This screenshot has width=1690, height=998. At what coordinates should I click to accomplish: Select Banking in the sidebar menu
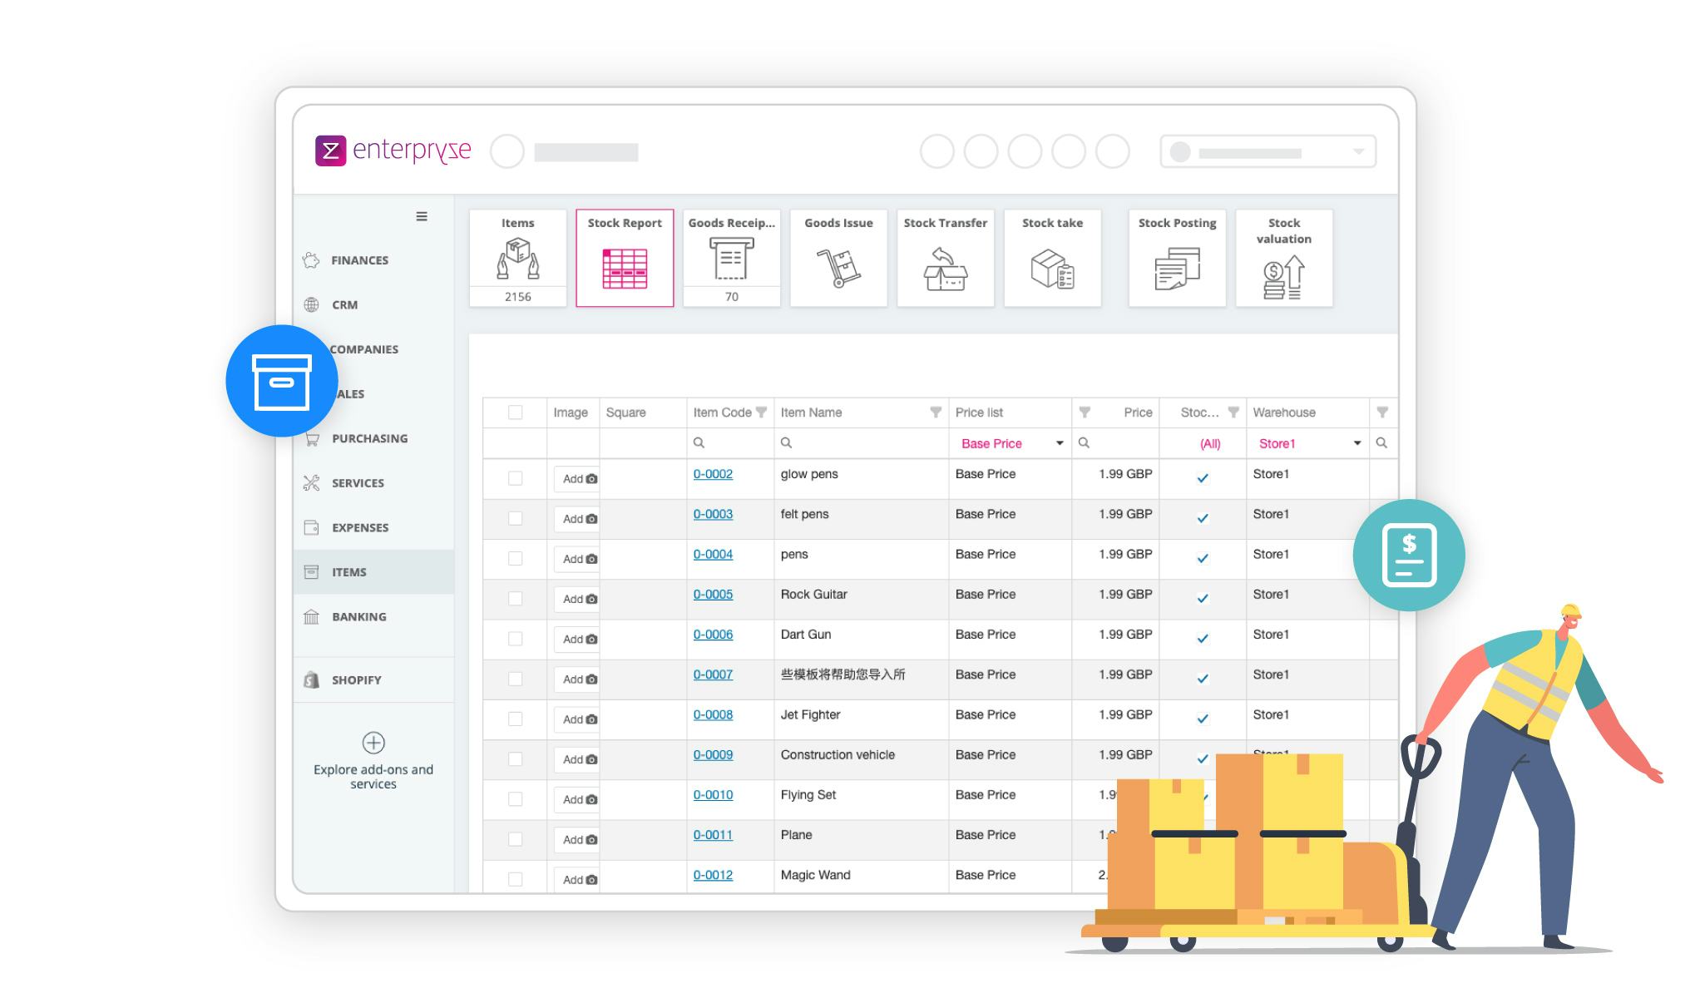point(358,616)
